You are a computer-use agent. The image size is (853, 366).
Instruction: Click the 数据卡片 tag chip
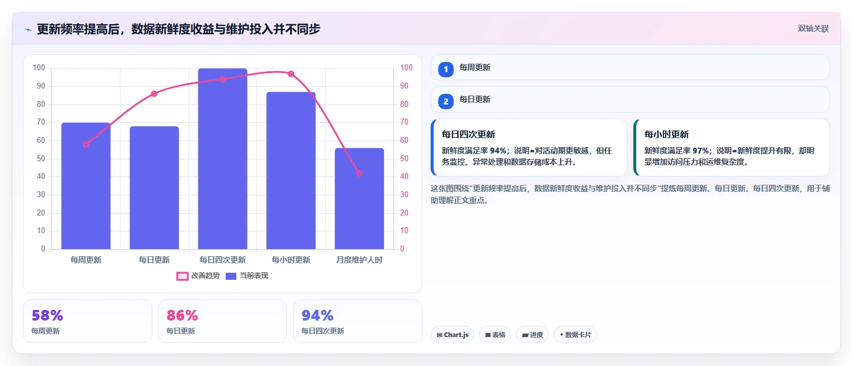[575, 335]
